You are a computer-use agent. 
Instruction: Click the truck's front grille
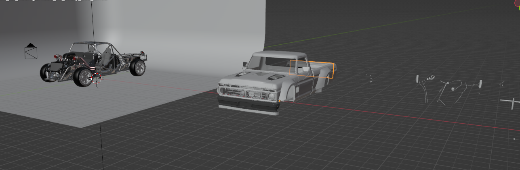click(x=245, y=94)
